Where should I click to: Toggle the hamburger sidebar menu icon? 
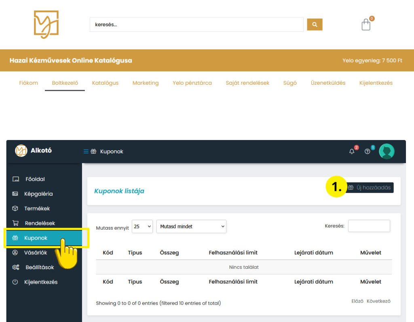coord(86,151)
